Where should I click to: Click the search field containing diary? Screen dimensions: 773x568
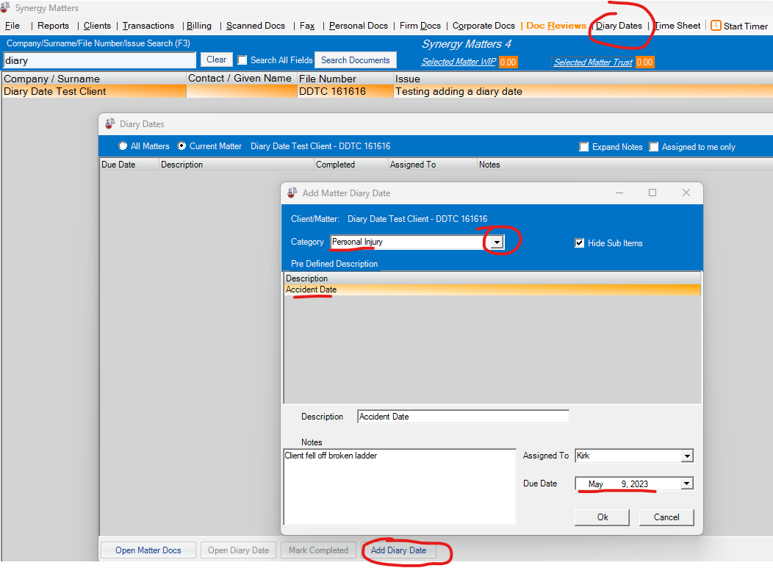click(99, 61)
